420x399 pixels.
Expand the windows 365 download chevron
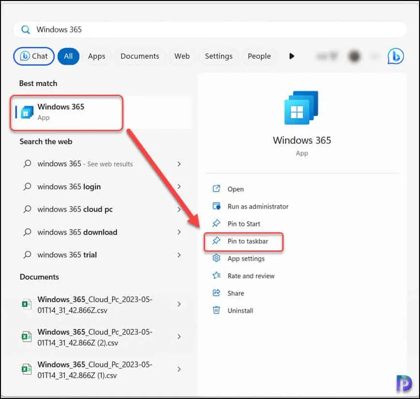pos(179,232)
